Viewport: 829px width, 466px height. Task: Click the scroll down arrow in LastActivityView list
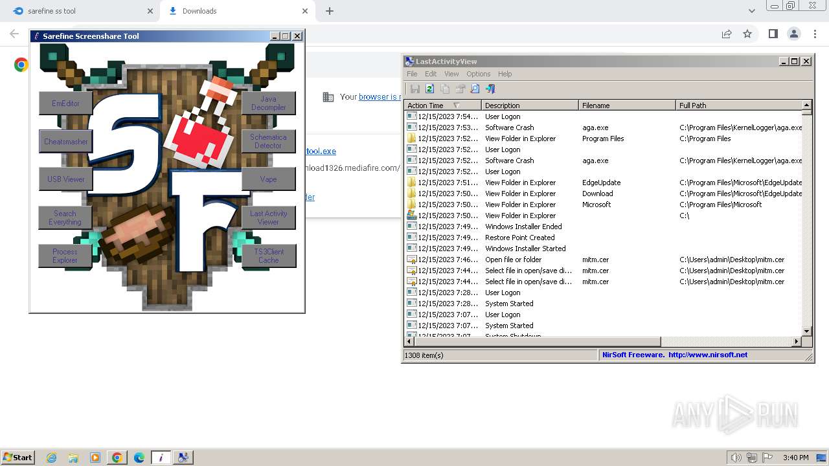[806, 331]
